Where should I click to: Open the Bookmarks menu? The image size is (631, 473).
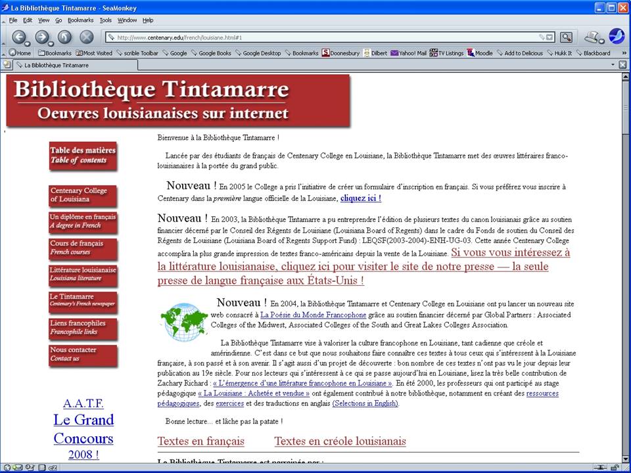click(x=80, y=20)
